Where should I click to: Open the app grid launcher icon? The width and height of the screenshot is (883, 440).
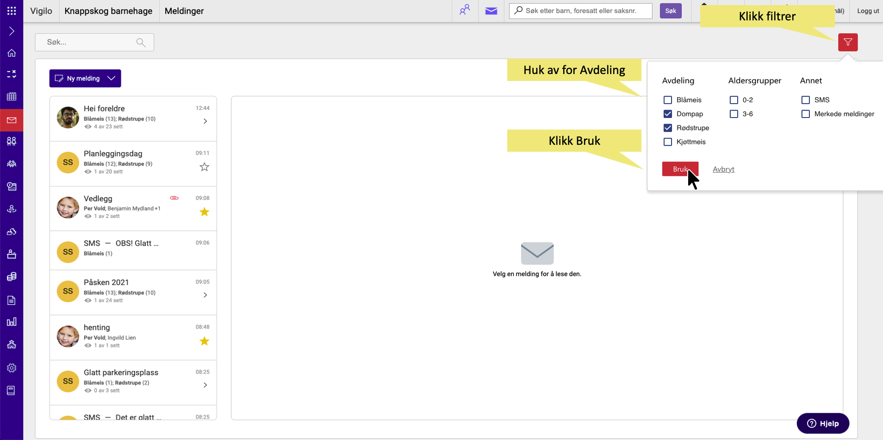(x=12, y=11)
